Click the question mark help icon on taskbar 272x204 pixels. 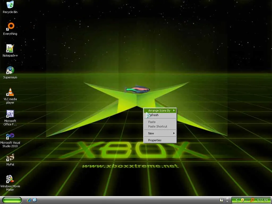click(x=221, y=200)
